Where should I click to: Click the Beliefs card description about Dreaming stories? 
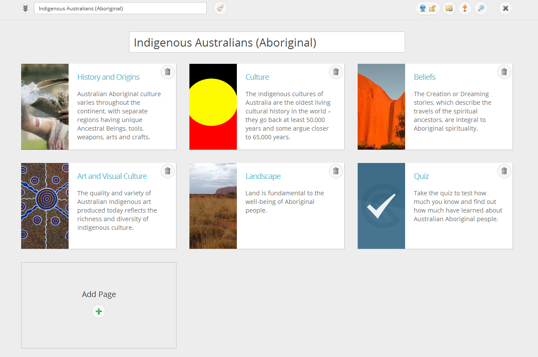click(x=453, y=111)
